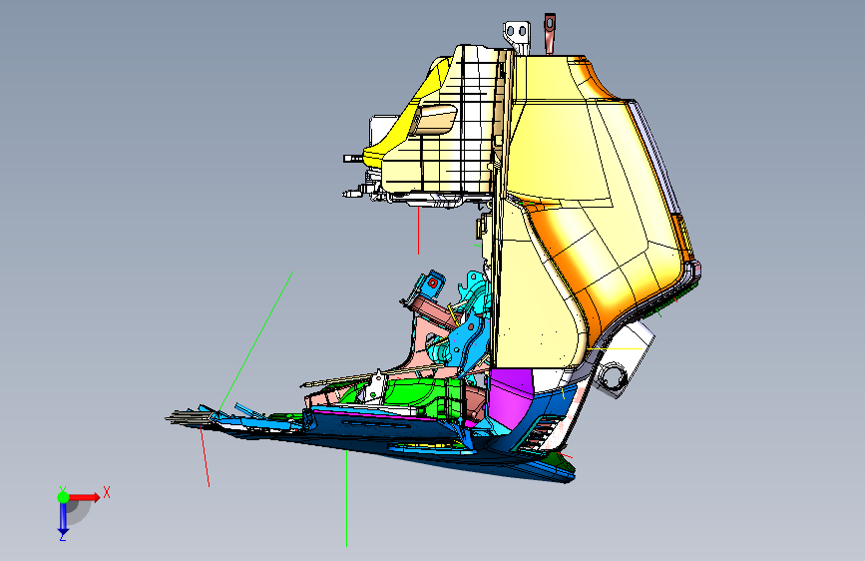Select the brown hook bracket on top
Screen dimensions: 865x561
click(x=550, y=32)
